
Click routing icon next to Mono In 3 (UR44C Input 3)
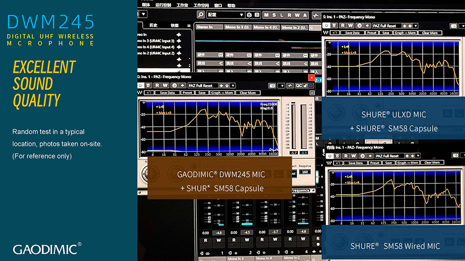179,41
